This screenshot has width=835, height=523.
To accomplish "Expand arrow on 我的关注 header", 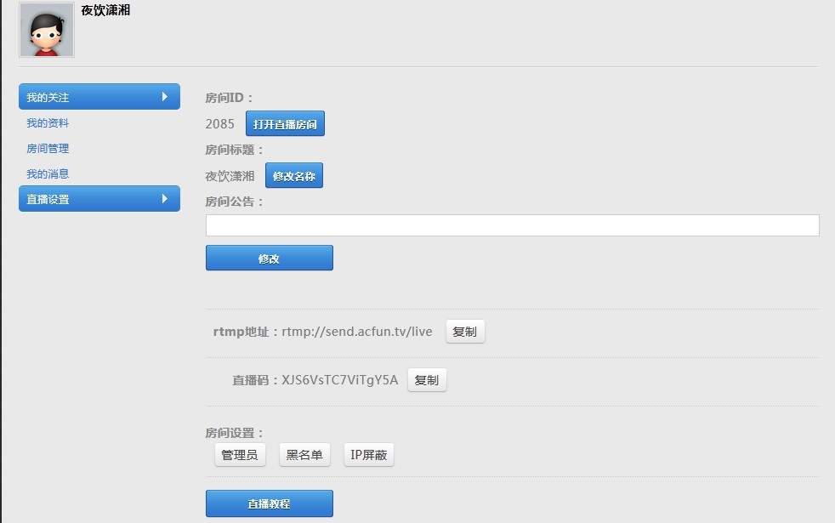I will click(x=165, y=96).
